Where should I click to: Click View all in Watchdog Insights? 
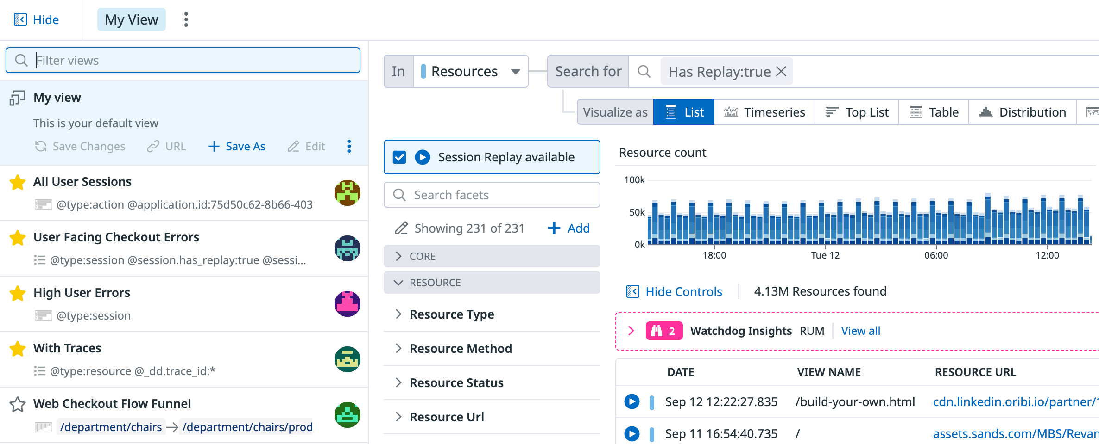[860, 331]
